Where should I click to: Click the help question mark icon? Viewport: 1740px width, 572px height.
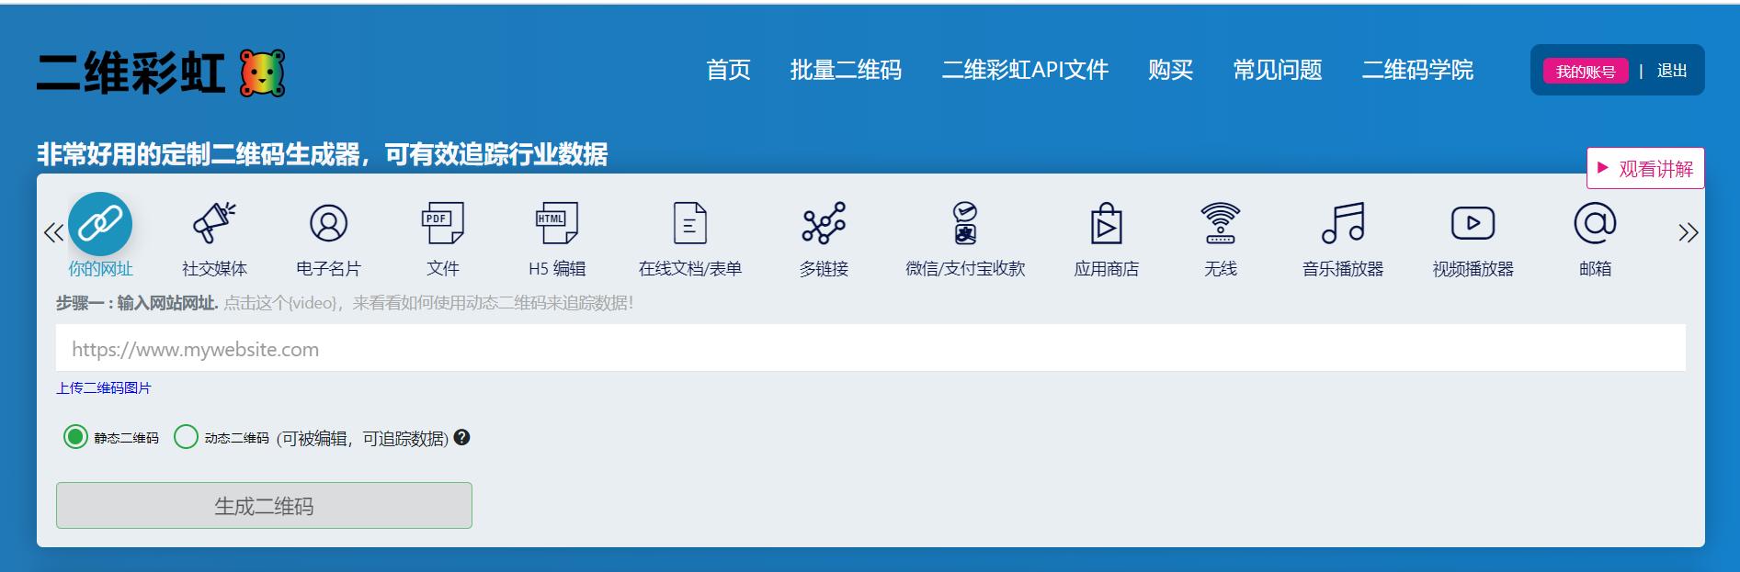(462, 437)
